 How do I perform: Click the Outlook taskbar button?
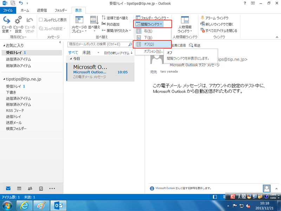(x=58, y=205)
